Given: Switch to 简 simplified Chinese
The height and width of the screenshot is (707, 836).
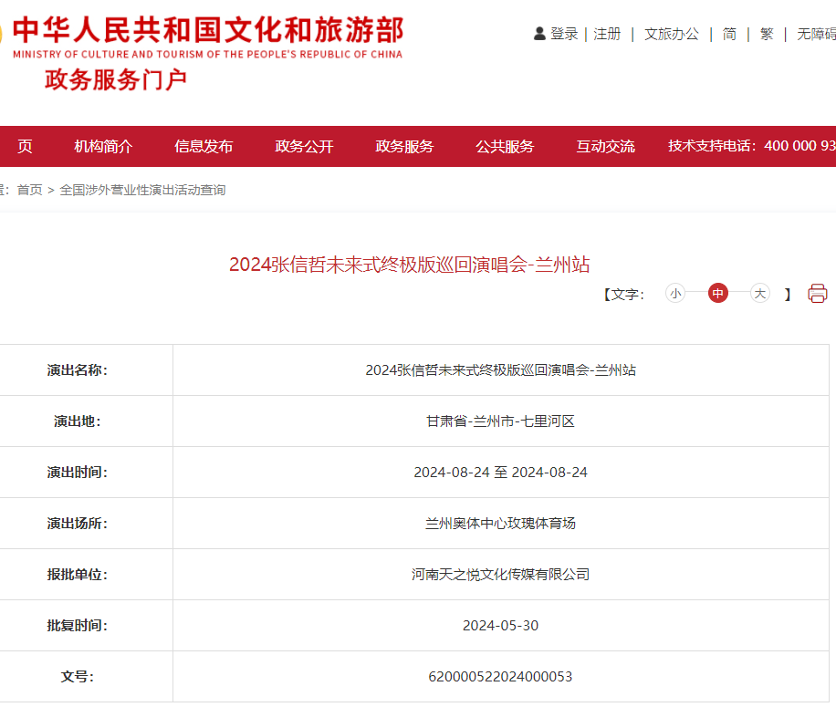Looking at the screenshot, I should 727,34.
